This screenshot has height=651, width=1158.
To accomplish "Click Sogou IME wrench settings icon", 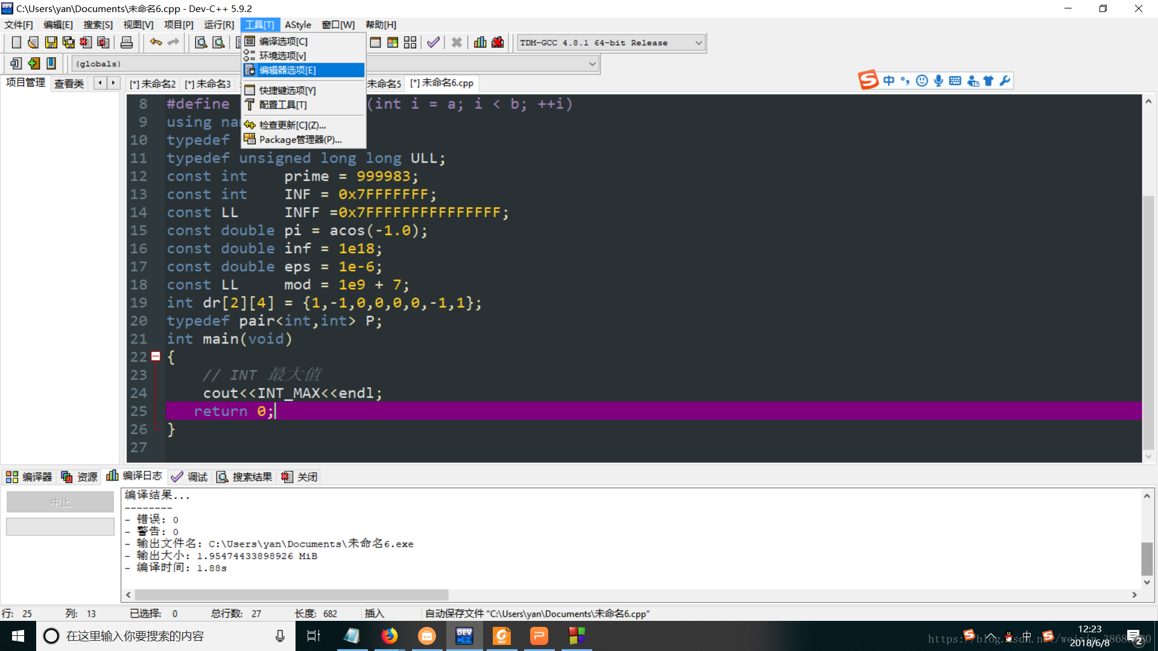I will (x=1005, y=81).
